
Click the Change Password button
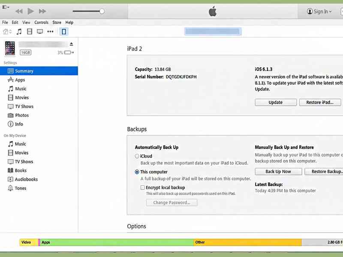click(x=172, y=203)
